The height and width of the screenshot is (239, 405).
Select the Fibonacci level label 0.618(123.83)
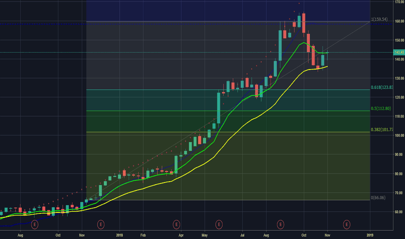(x=382, y=87)
